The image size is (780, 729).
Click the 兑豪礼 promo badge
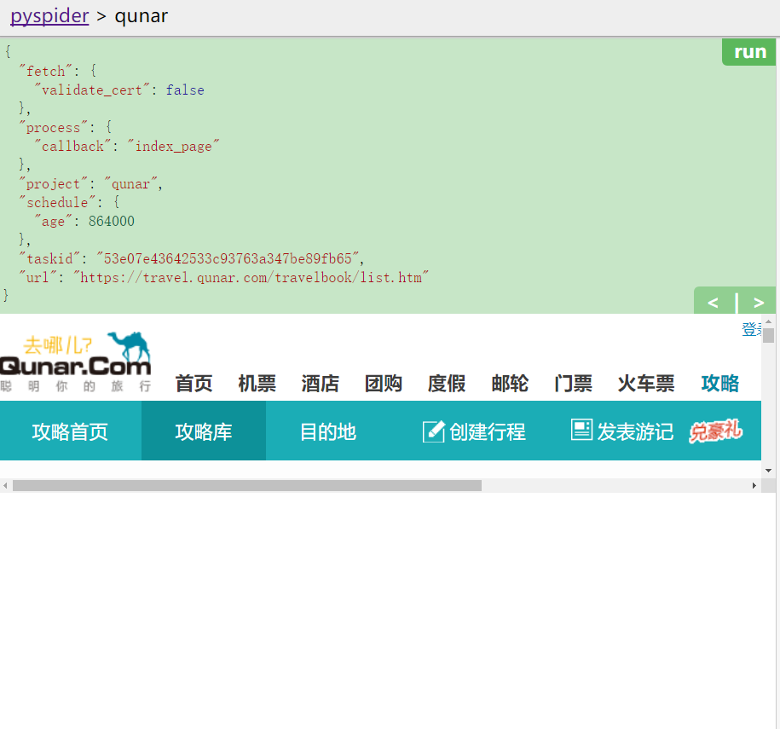tap(715, 431)
